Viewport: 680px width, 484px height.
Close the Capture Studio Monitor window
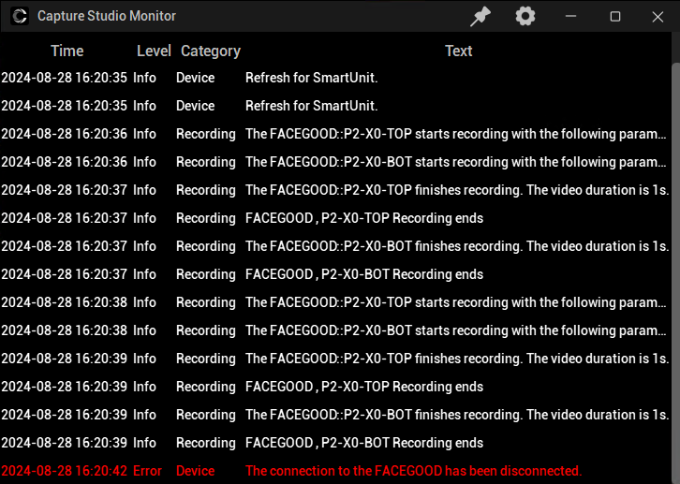coord(658,17)
